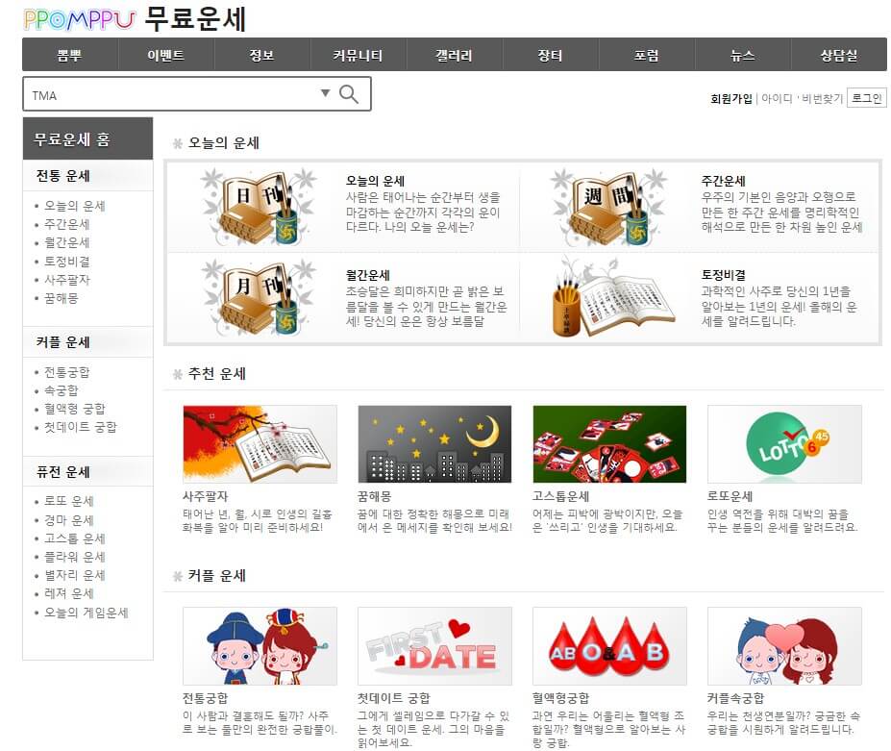Click the Go-Stop cards image for 고스톱운세
Image resolution: width=891 pixels, height=751 pixels.
tap(609, 444)
